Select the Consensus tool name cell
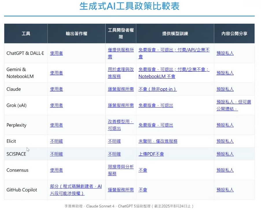Screen dimensions: 261x210 pos(26,170)
